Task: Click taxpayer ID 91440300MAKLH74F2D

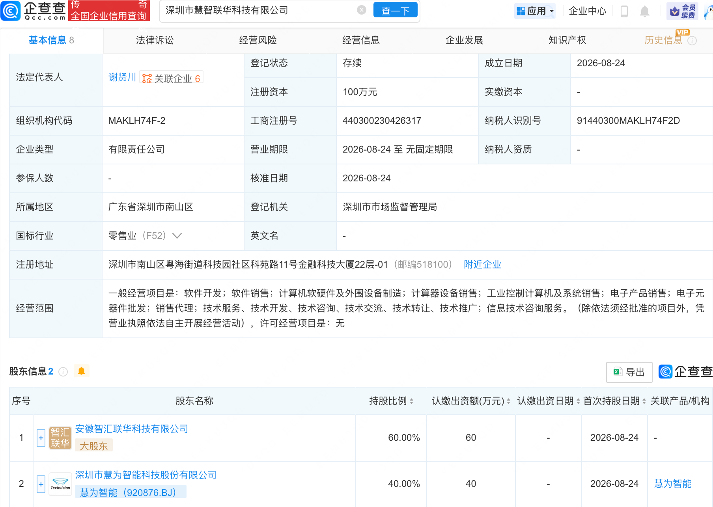Action: pos(628,121)
